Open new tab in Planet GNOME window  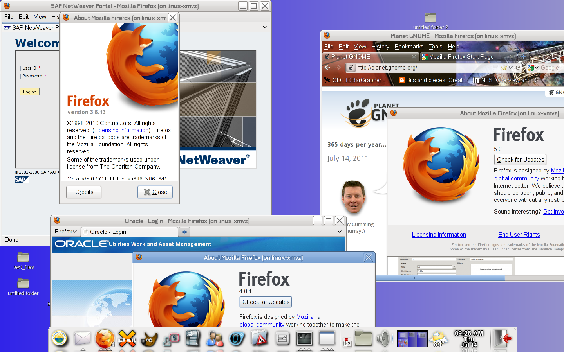(523, 57)
